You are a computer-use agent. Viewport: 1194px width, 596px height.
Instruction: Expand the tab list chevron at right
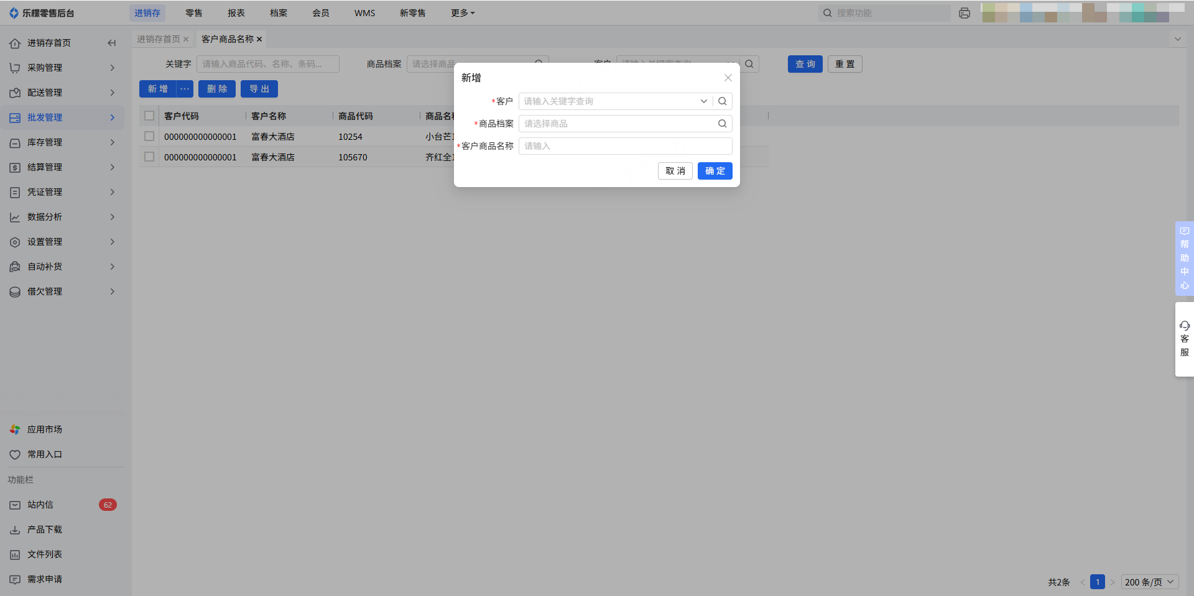point(1177,39)
